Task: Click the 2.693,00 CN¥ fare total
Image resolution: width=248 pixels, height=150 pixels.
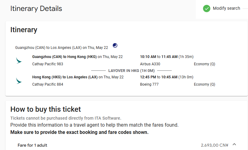Action: (x=214, y=145)
